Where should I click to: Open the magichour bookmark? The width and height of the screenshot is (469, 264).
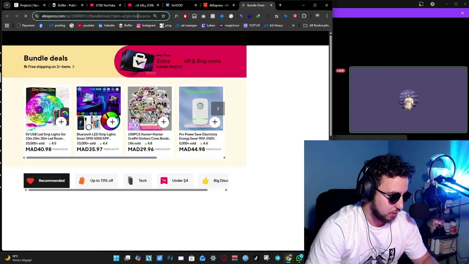click(x=229, y=25)
